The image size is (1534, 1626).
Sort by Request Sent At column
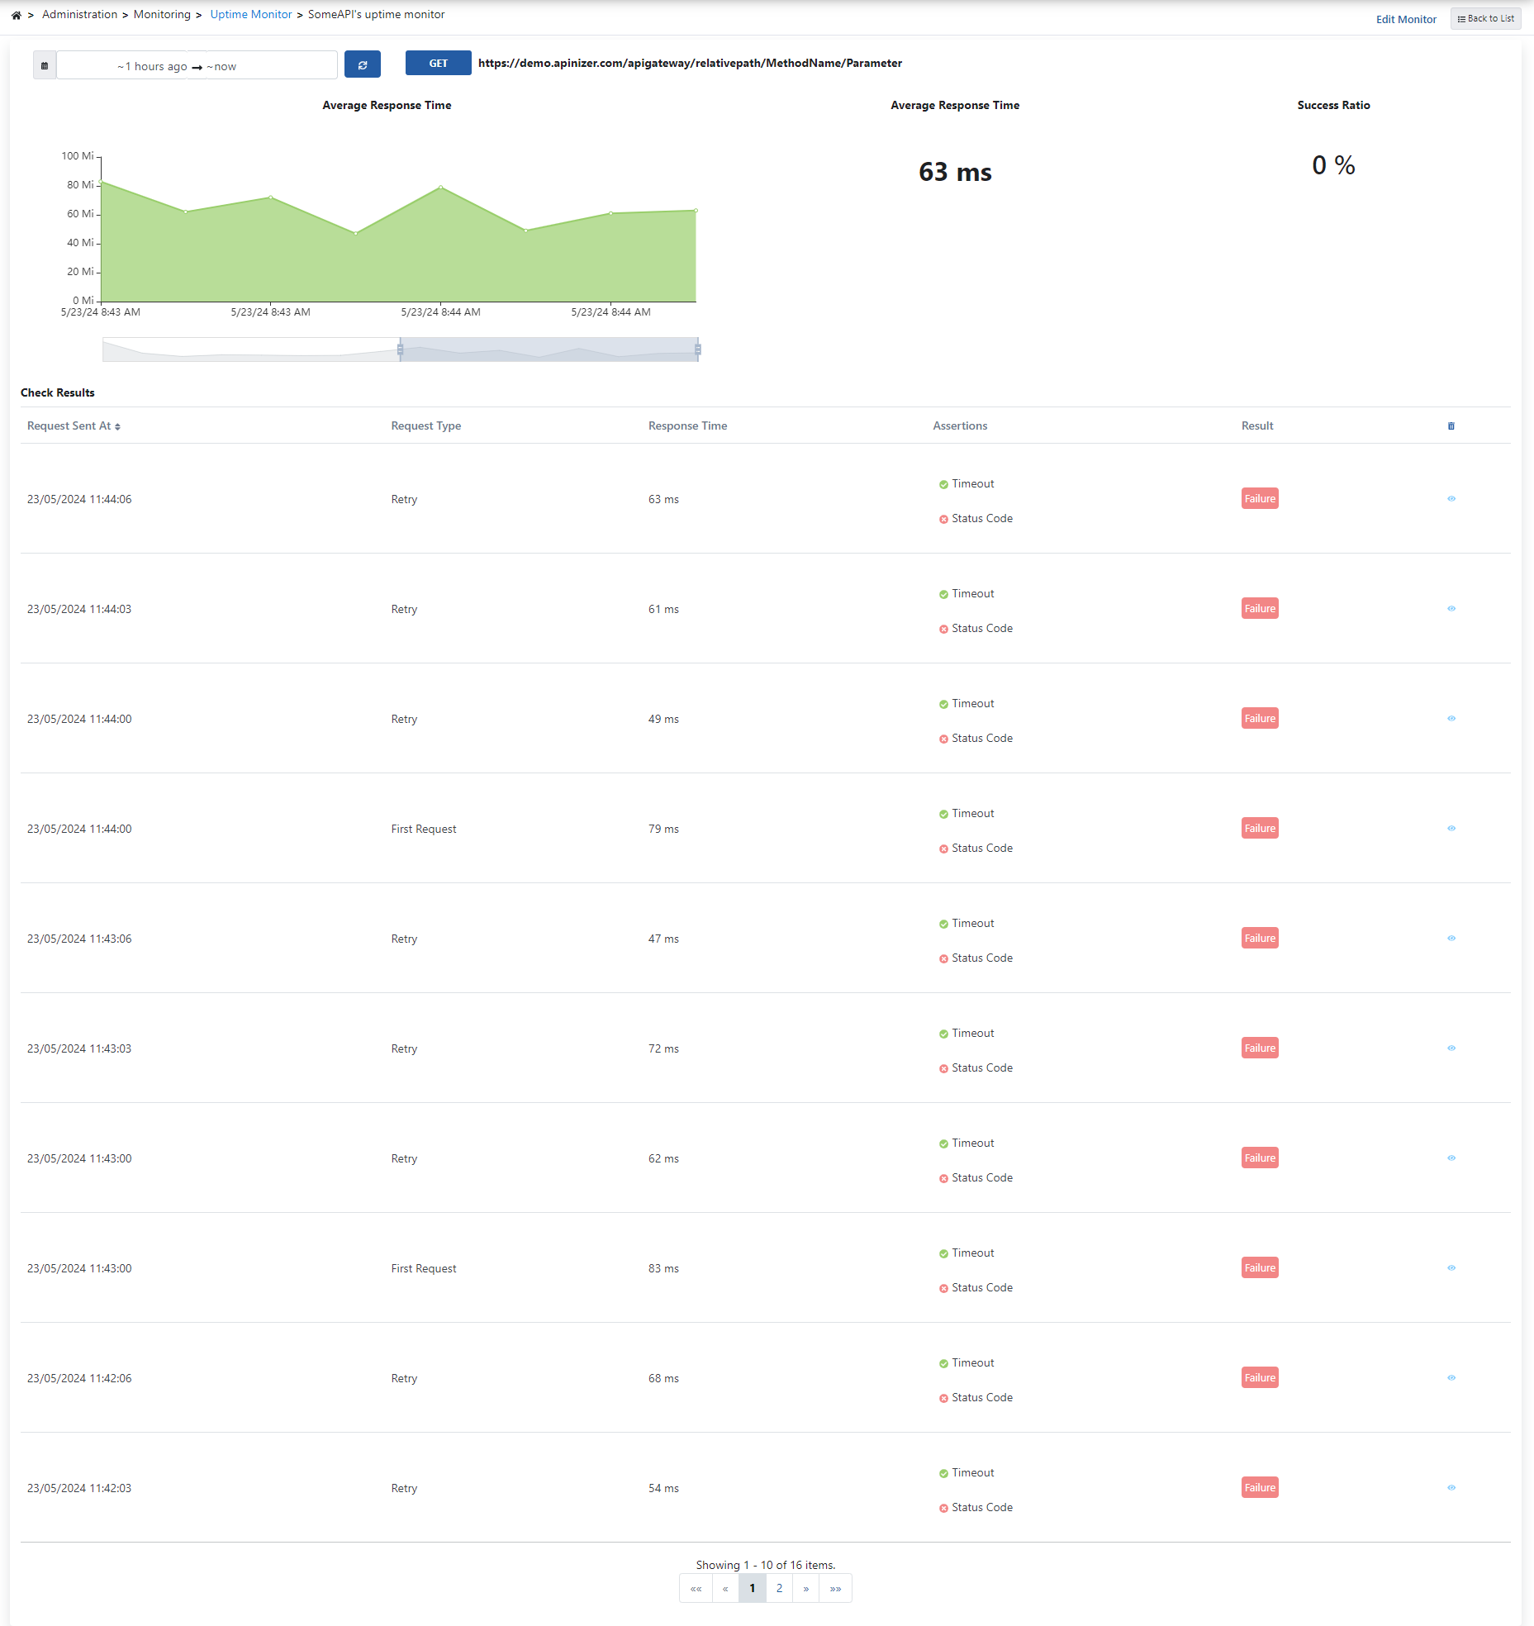coord(74,426)
